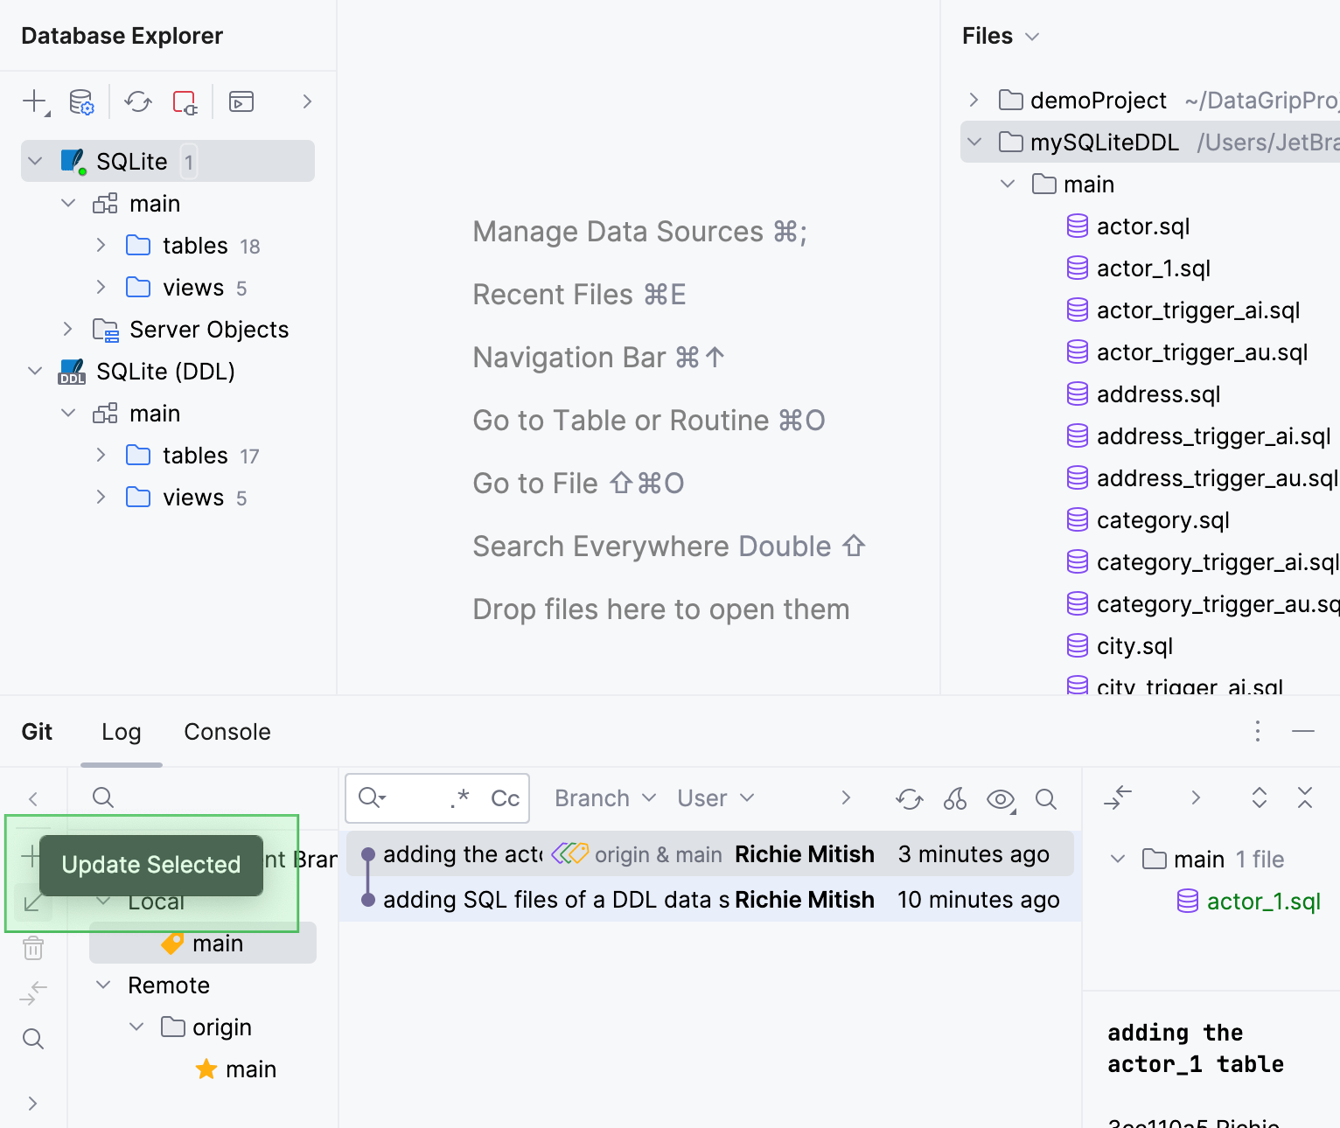The width and height of the screenshot is (1340, 1128).
Task: Select the origin & main branch label
Action: point(657,854)
